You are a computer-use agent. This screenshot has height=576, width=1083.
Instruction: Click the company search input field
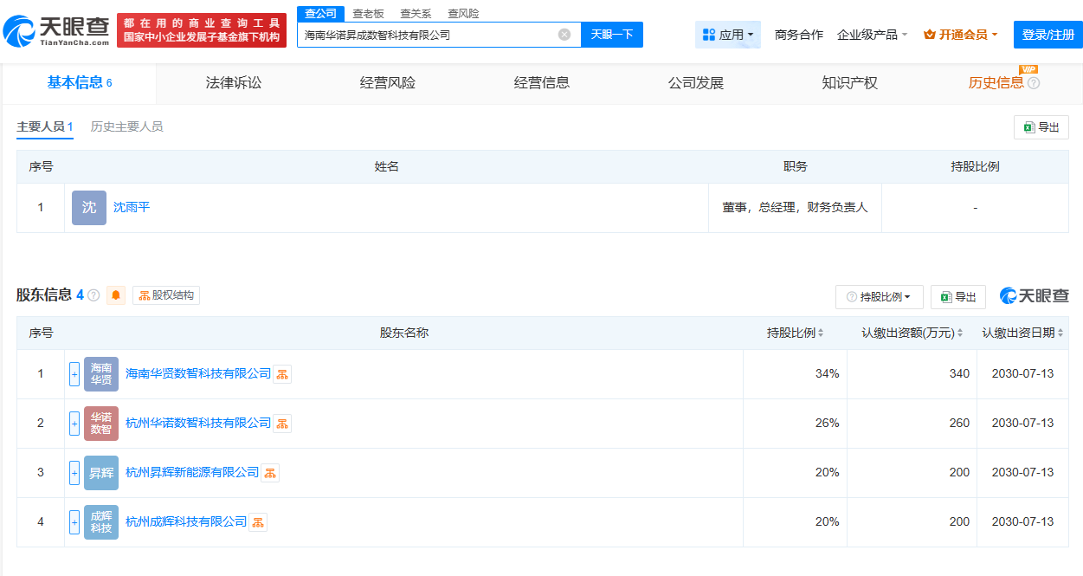[x=429, y=35]
